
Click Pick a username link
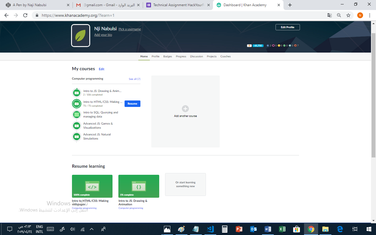click(x=130, y=29)
